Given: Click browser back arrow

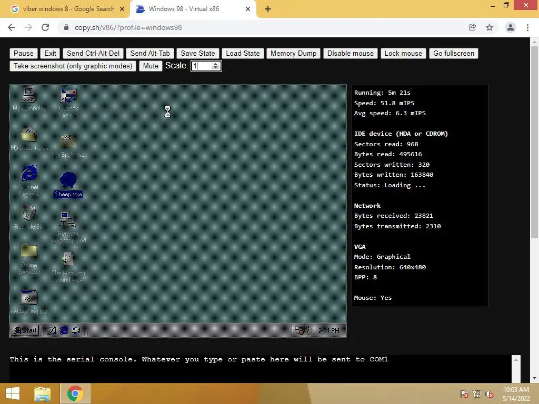Looking at the screenshot, I should point(12,27).
